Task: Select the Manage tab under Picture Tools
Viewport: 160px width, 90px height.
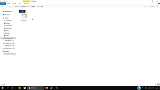Action: pyautogui.click(x=26, y=3)
